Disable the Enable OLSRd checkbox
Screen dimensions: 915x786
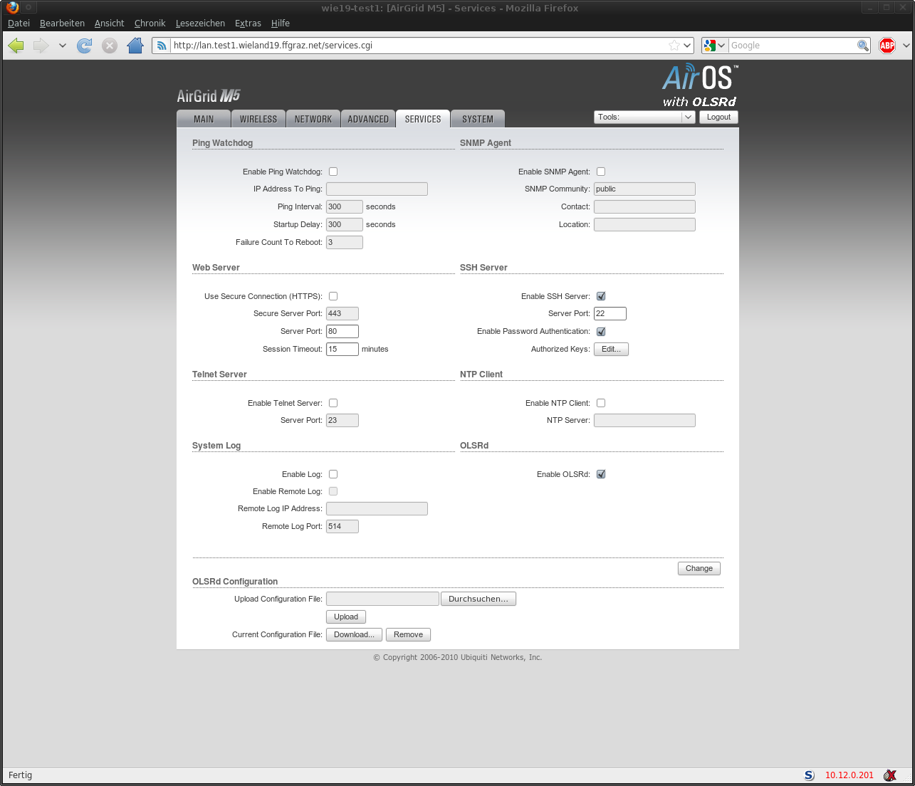tap(601, 474)
